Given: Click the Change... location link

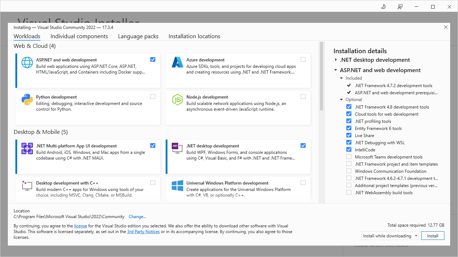Looking at the screenshot, I should click(x=137, y=217).
